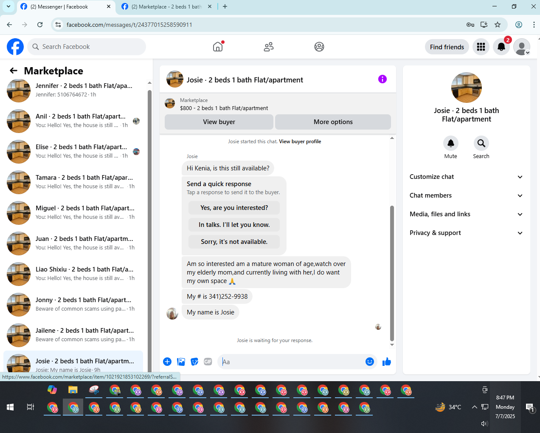Choose a GIF icon in composer
Image resolution: width=540 pixels, height=433 pixels.
[x=208, y=362]
